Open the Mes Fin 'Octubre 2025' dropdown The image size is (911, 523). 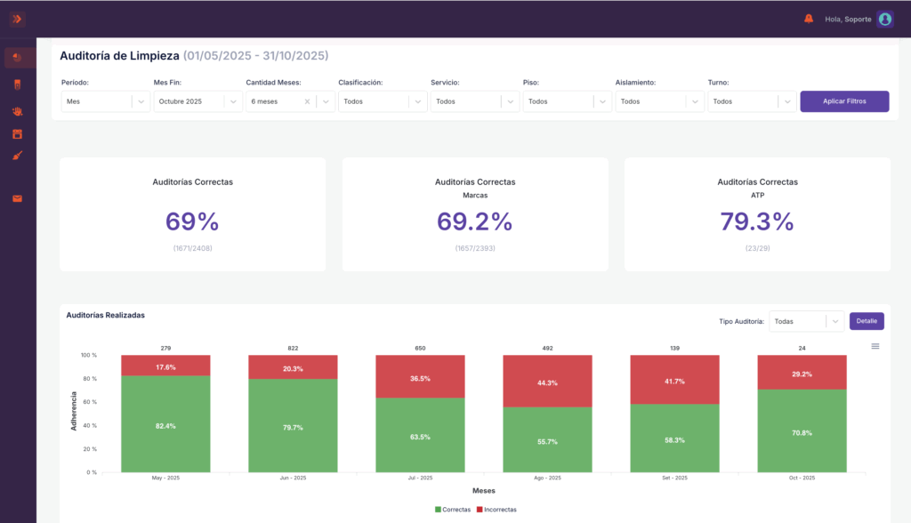(198, 101)
